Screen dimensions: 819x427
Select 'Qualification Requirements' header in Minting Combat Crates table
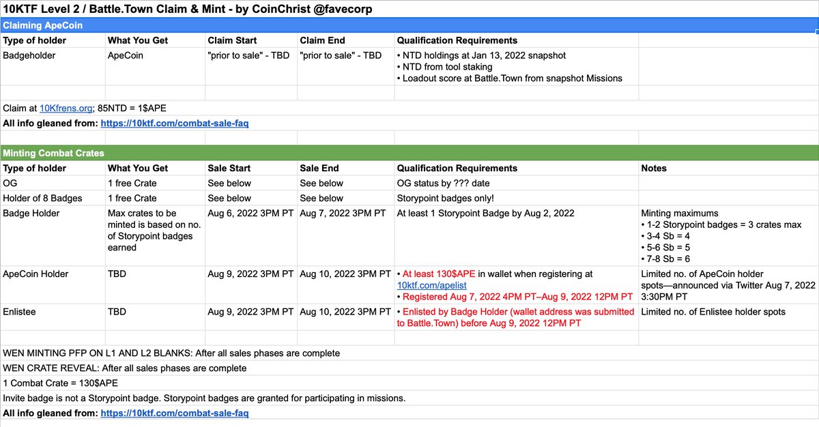[x=516, y=168]
